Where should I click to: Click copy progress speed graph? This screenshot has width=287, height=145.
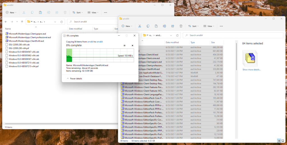[100, 55]
